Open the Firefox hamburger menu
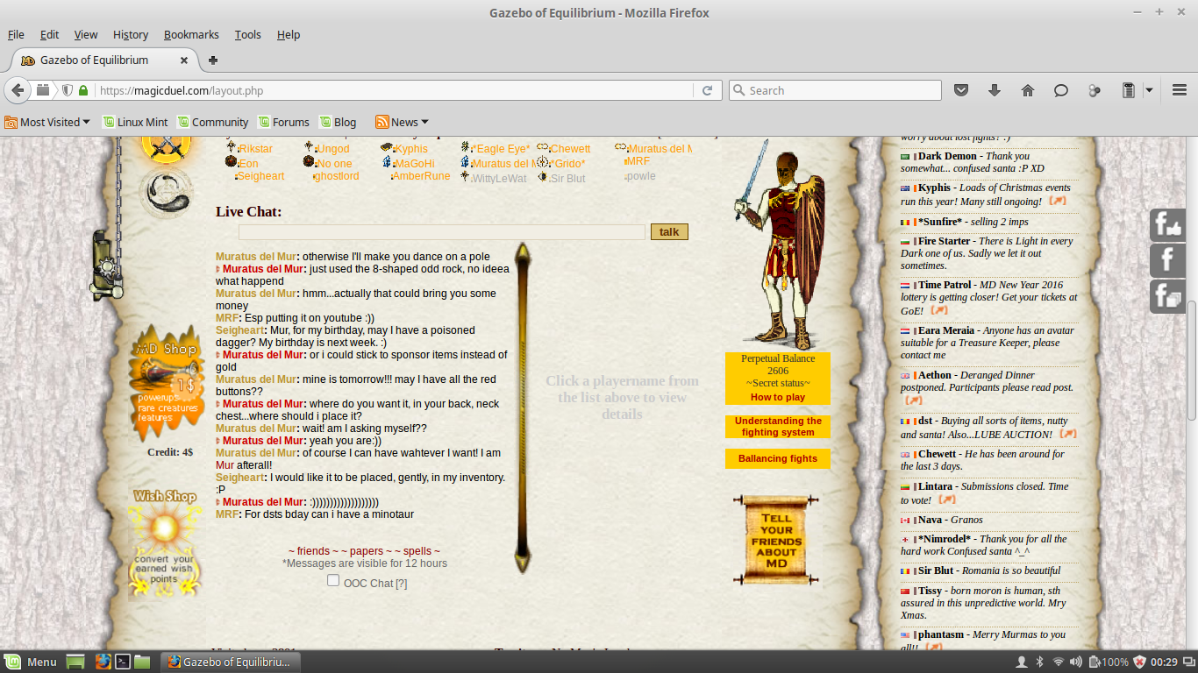The height and width of the screenshot is (673, 1198). (x=1180, y=90)
